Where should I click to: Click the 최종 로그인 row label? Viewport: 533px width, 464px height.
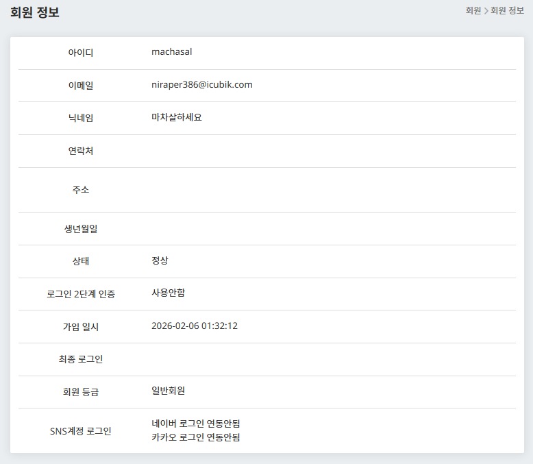(81, 359)
